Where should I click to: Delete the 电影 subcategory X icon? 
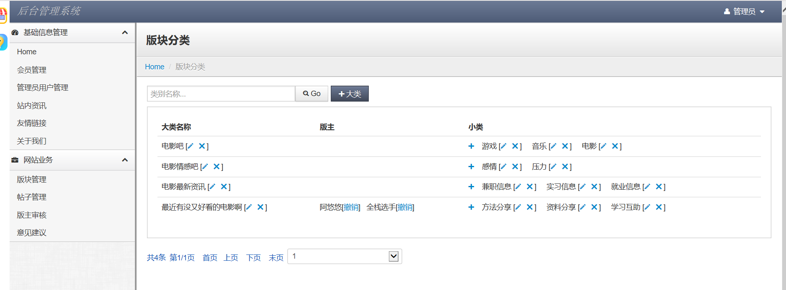pyautogui.click(x=615, y=146)
